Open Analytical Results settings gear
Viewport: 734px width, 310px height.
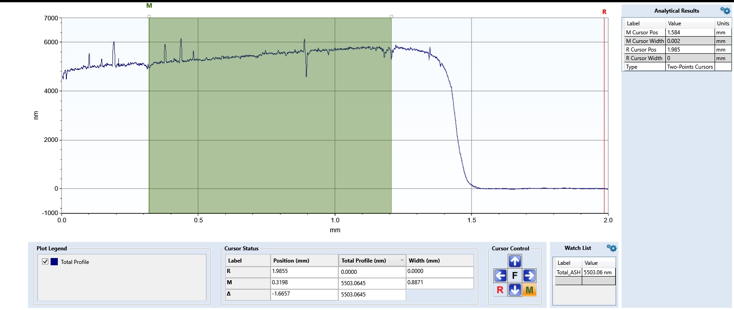tap(725, 10)
